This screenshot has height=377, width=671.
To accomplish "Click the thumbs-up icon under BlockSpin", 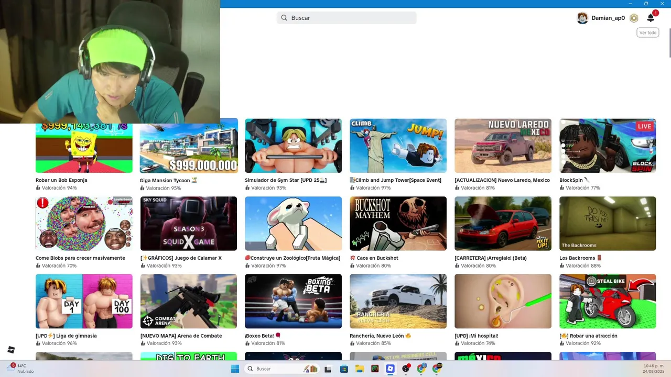I will coord(562,187).
